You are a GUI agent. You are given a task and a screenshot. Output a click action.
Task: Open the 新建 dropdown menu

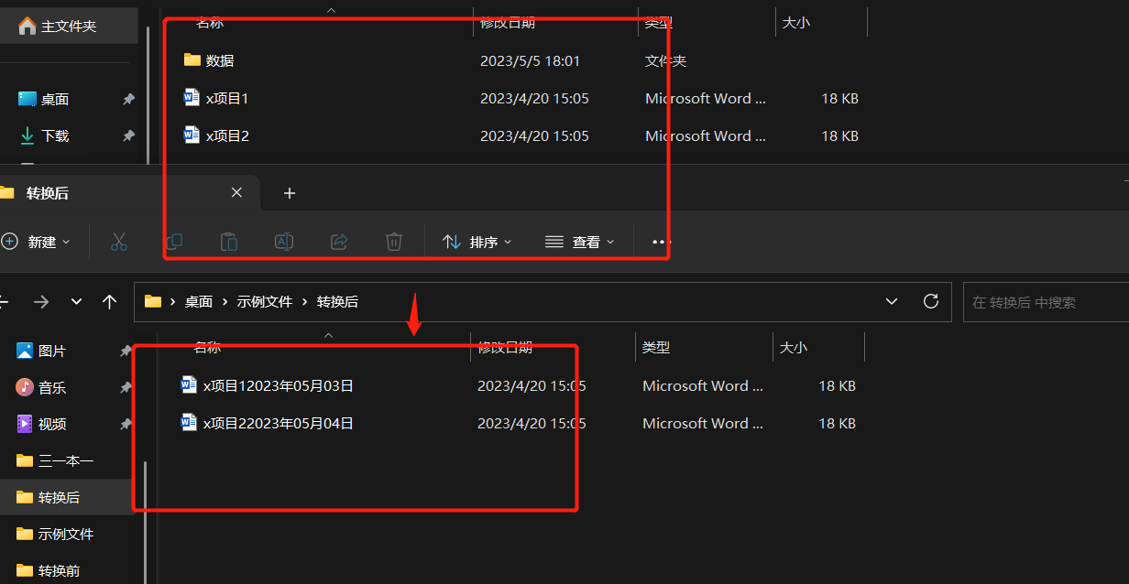(37, 242)
